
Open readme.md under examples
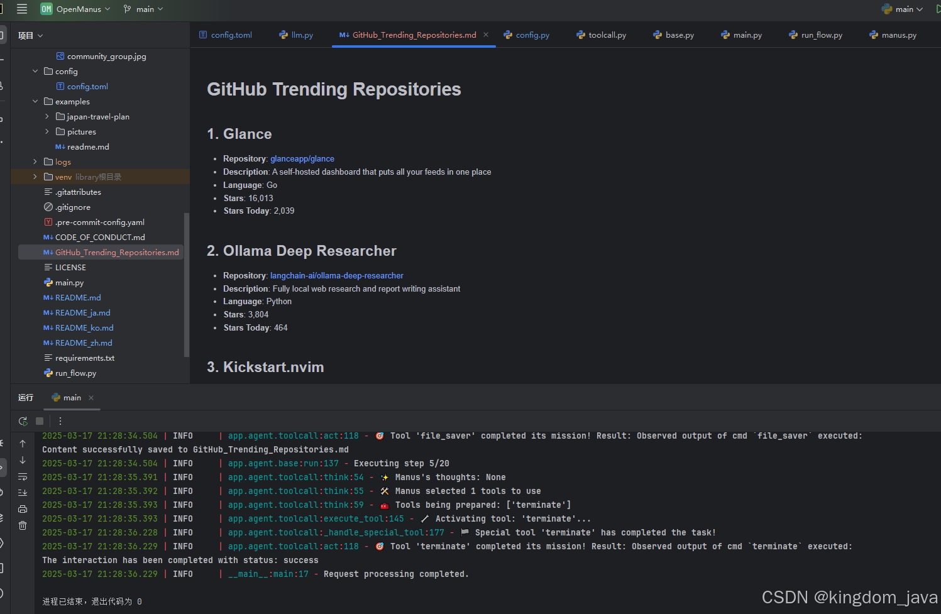pyautogui.click(x=82, y=147)
